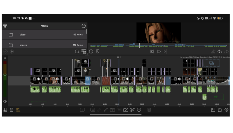This screenshot has height=133, width=233.
Task: Open the media source library icon
Action: (x=5, y=26)
